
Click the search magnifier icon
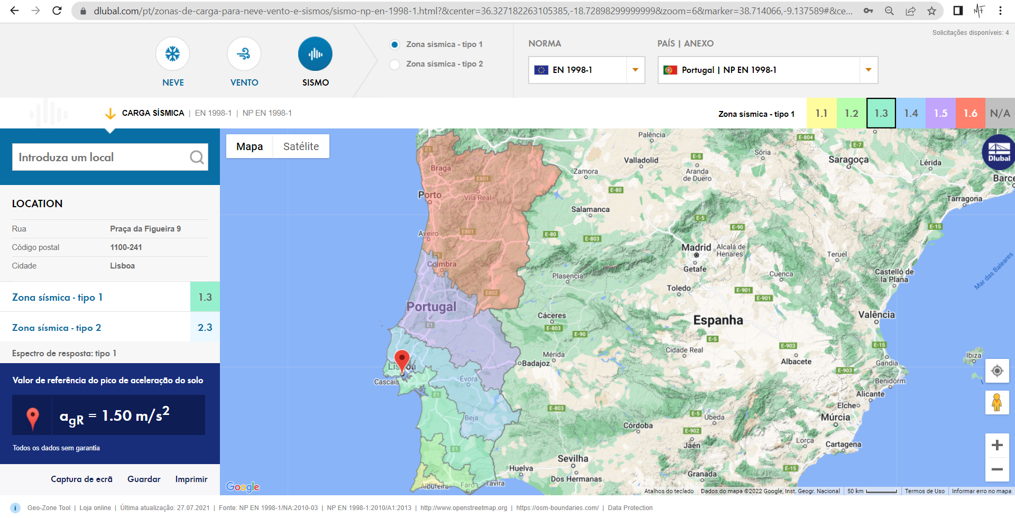(x=196, y=157)
